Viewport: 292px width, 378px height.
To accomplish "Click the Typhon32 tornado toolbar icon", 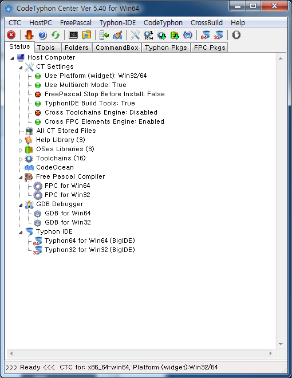I will point(219,35).
